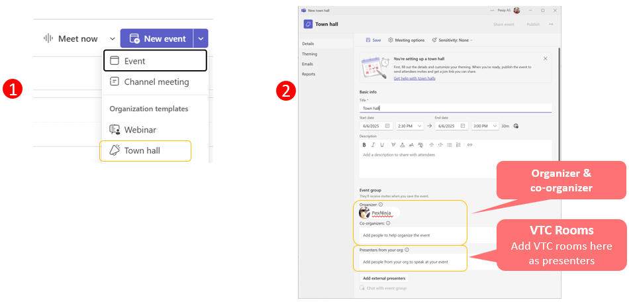629x302 pixels.
Task: Expand the New event dropdown arrow
Action: click(201, 38)
